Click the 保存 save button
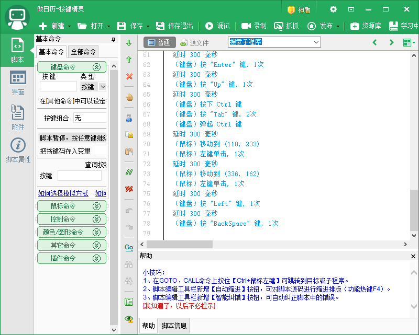The height and width of the screenshot is (335, 419). 130,26
